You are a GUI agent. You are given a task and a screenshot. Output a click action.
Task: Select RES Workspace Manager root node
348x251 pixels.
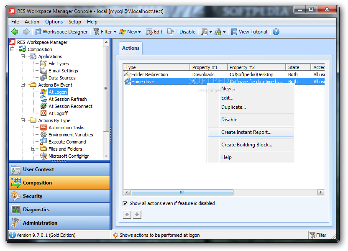[42, 42]
